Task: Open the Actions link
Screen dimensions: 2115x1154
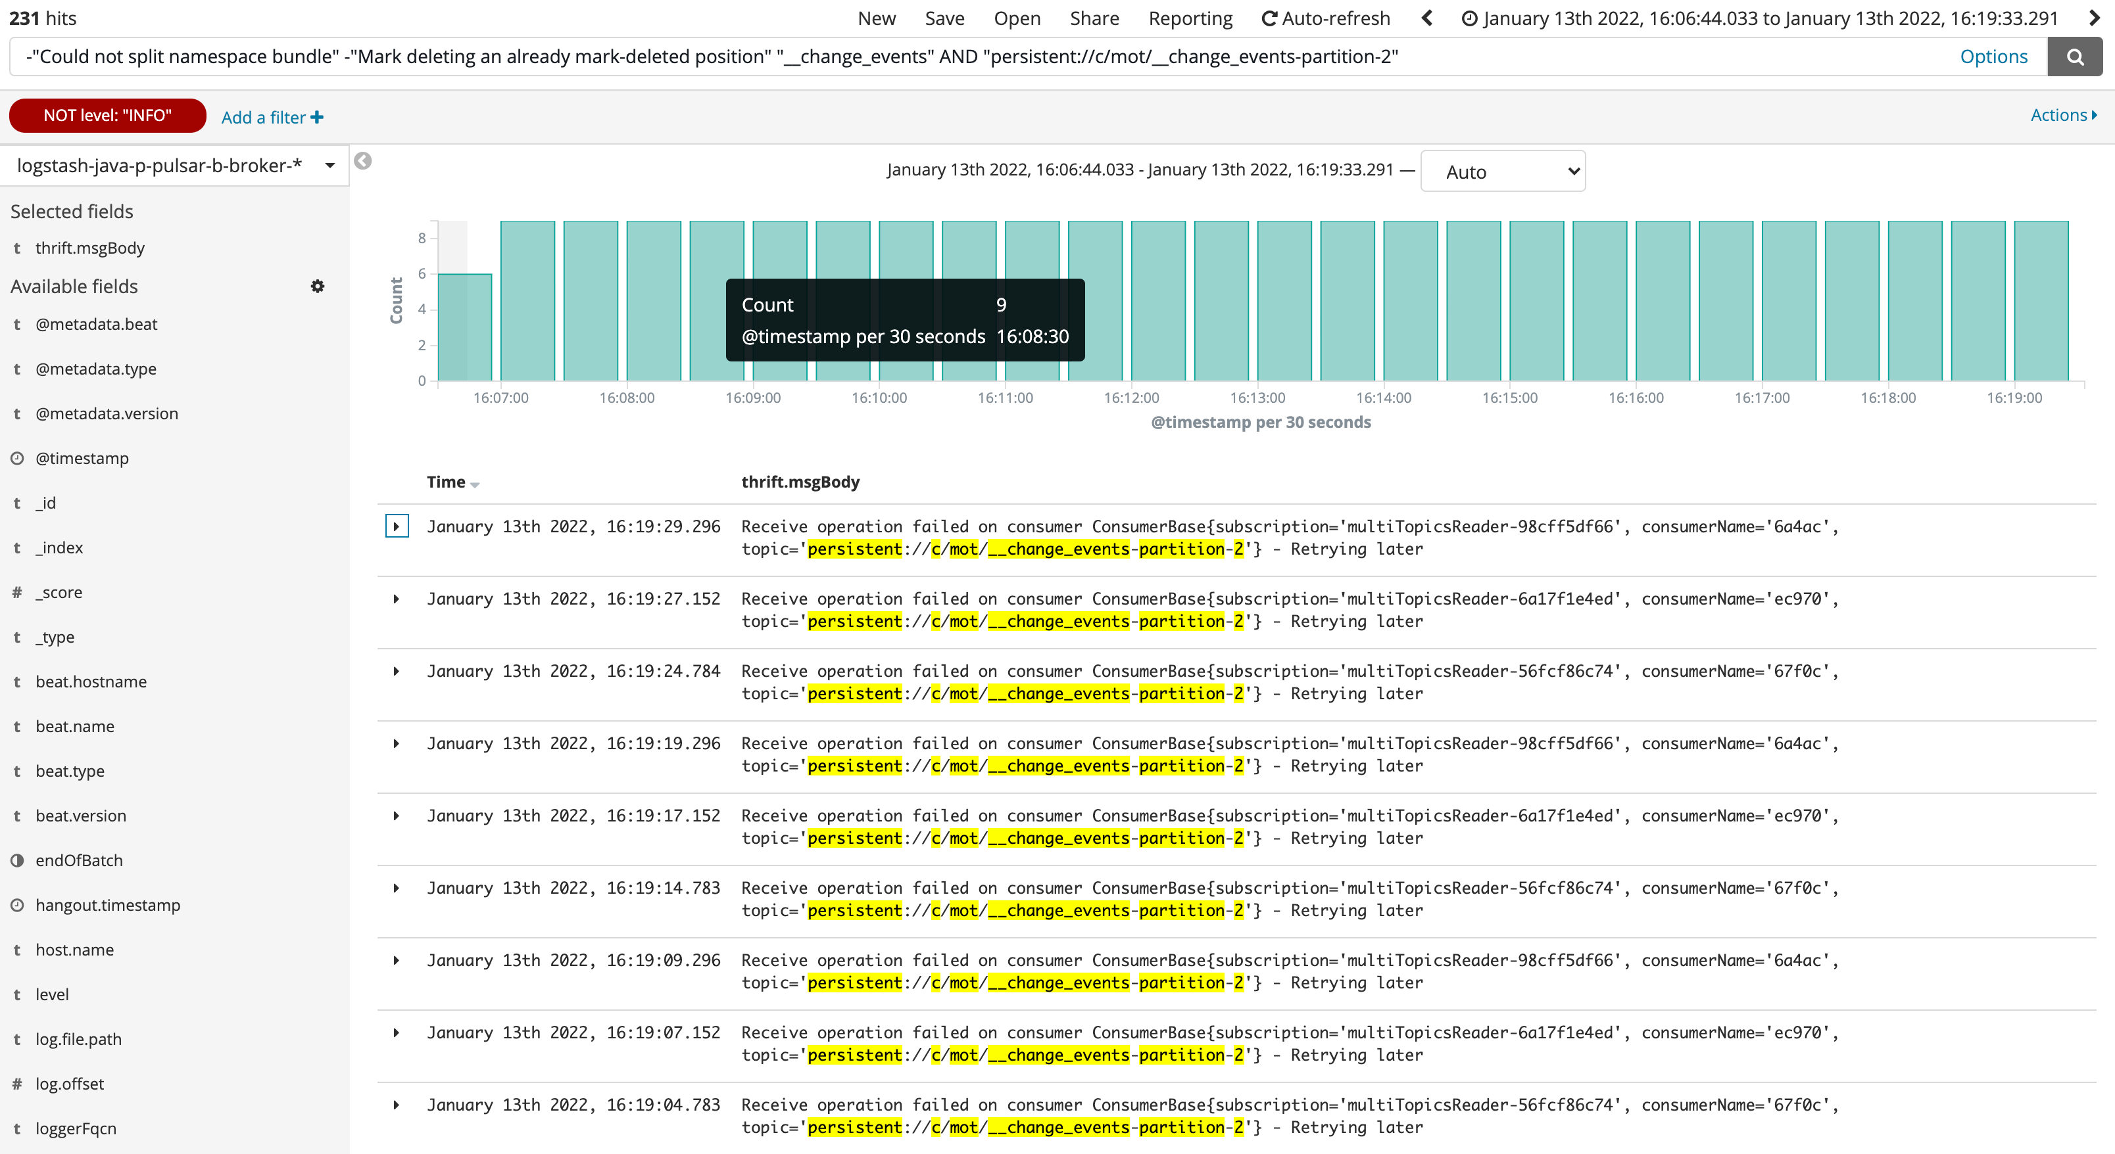Action: [2062, 115]
